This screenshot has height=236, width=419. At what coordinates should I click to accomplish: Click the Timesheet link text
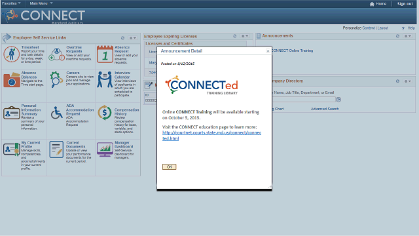coord(30,47)
